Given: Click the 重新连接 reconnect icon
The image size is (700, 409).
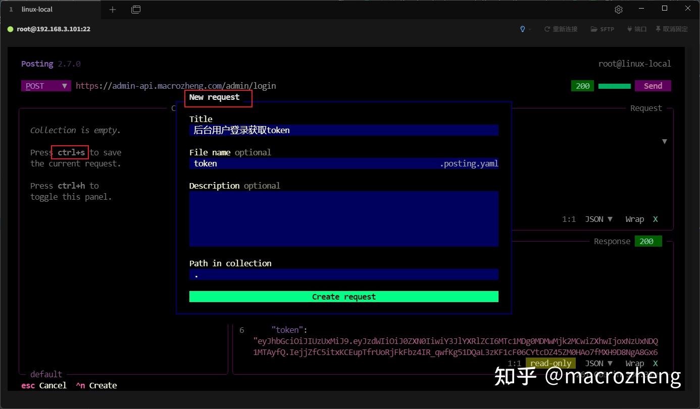Looking at the screenshot, I should pyautogui.click(x=561, y=29).
